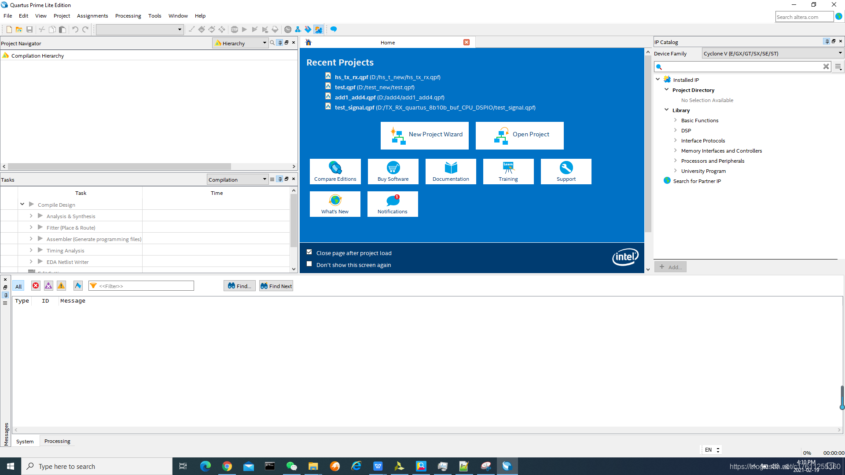Screen dimensions: 845x475
Task: Expand the Basic Functions library node
Action: coord(675,120)
